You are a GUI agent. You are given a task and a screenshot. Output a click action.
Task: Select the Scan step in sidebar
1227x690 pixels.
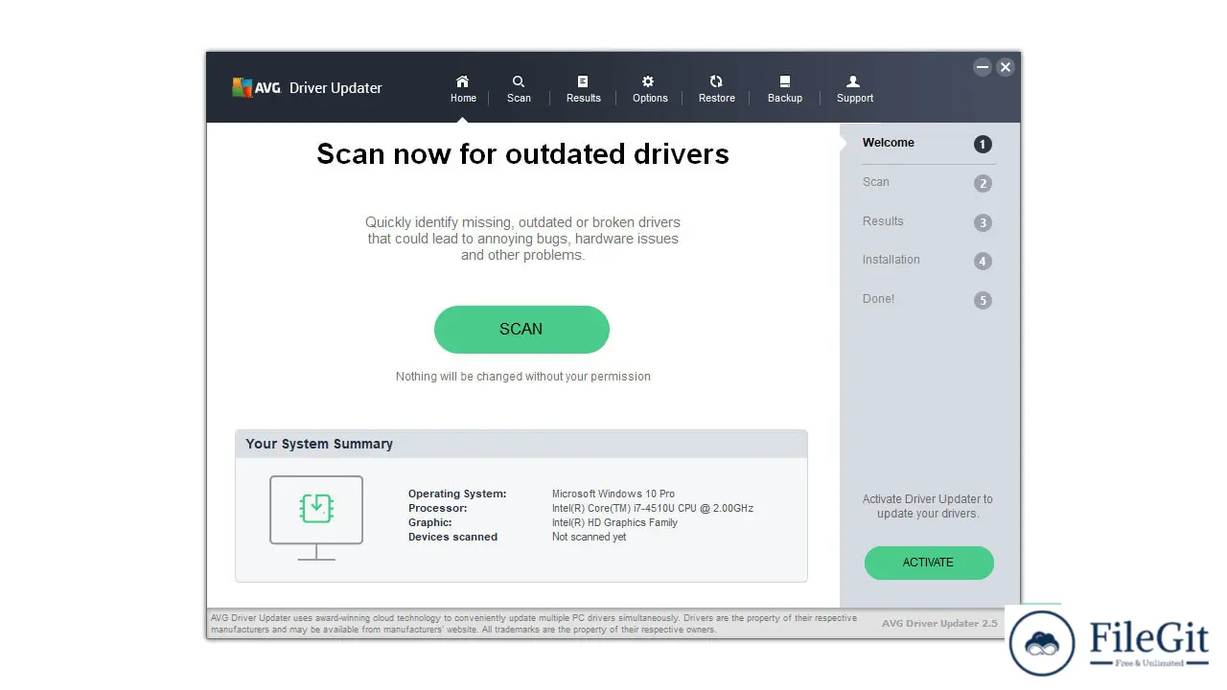coord(875,182)
